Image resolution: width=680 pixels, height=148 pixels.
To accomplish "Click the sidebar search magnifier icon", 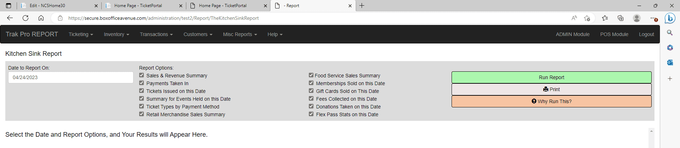I will point(670,33).
